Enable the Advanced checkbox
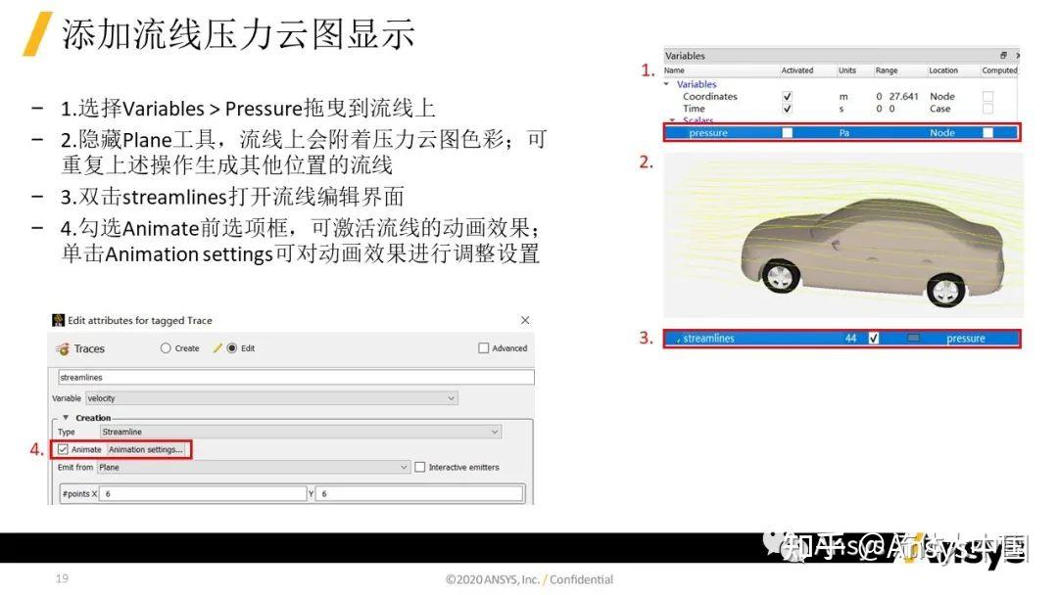The height and width of the screenshot is (595, 1058). (x=483, y=348)
